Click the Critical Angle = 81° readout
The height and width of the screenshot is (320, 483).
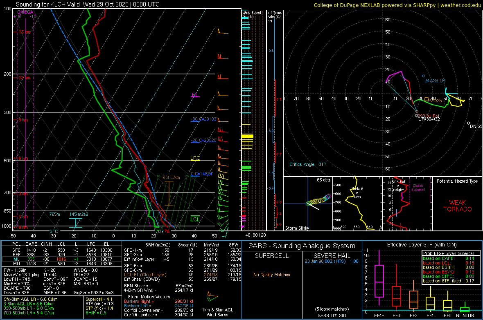click(307, 165)
